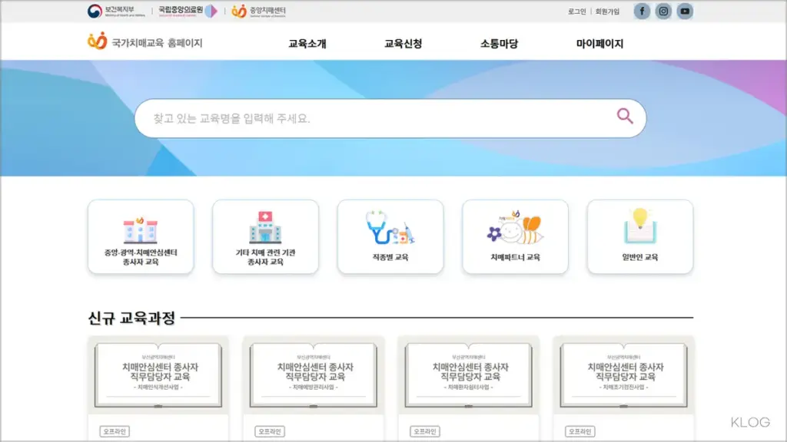Open the 소통마당 menu
The height and width of the screenshot is (442, 787).
coord(500,44)
